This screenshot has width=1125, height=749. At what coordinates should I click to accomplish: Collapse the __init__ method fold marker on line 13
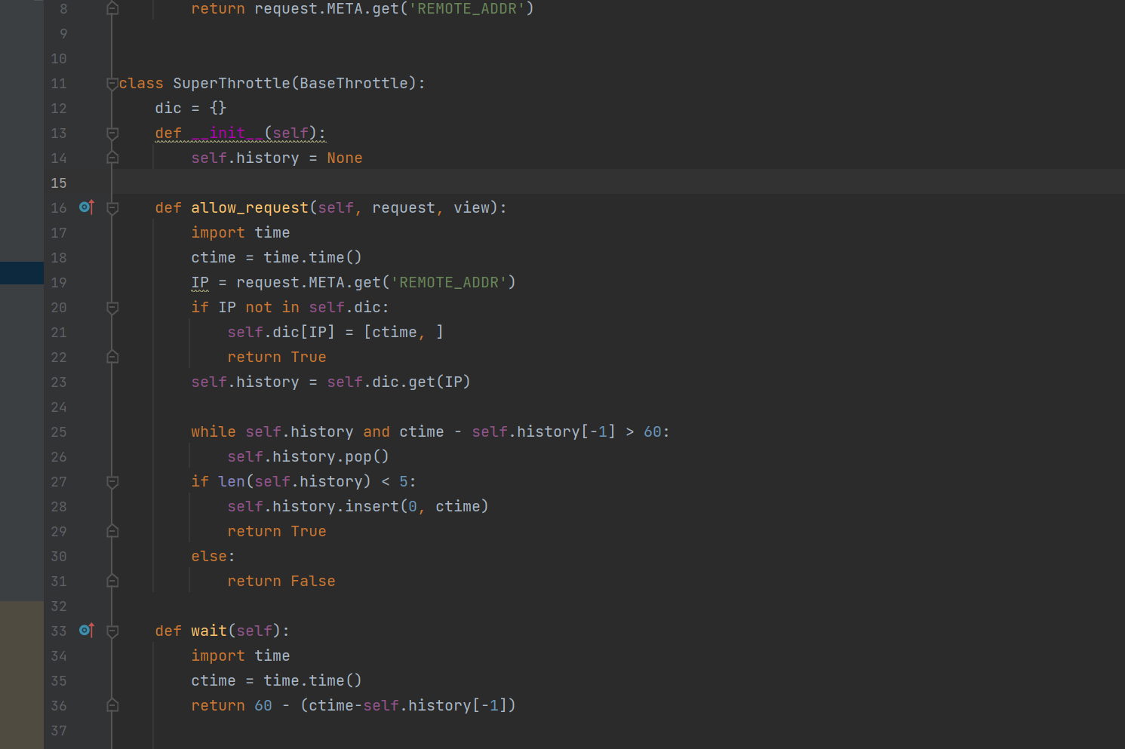point(112,133)
